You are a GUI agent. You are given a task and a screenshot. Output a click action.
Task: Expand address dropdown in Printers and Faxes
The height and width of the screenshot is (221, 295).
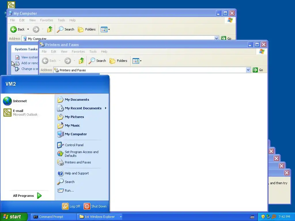point(248,70)
